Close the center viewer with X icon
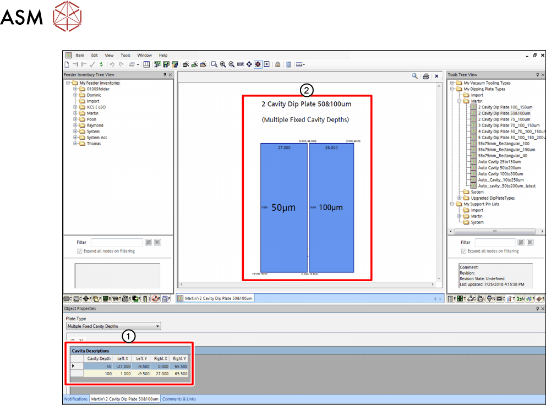This screenshot has height=405, width=546. pos(436,76)
